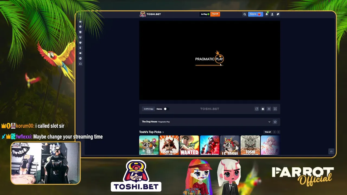Open the notifications bell

point(267,14)
